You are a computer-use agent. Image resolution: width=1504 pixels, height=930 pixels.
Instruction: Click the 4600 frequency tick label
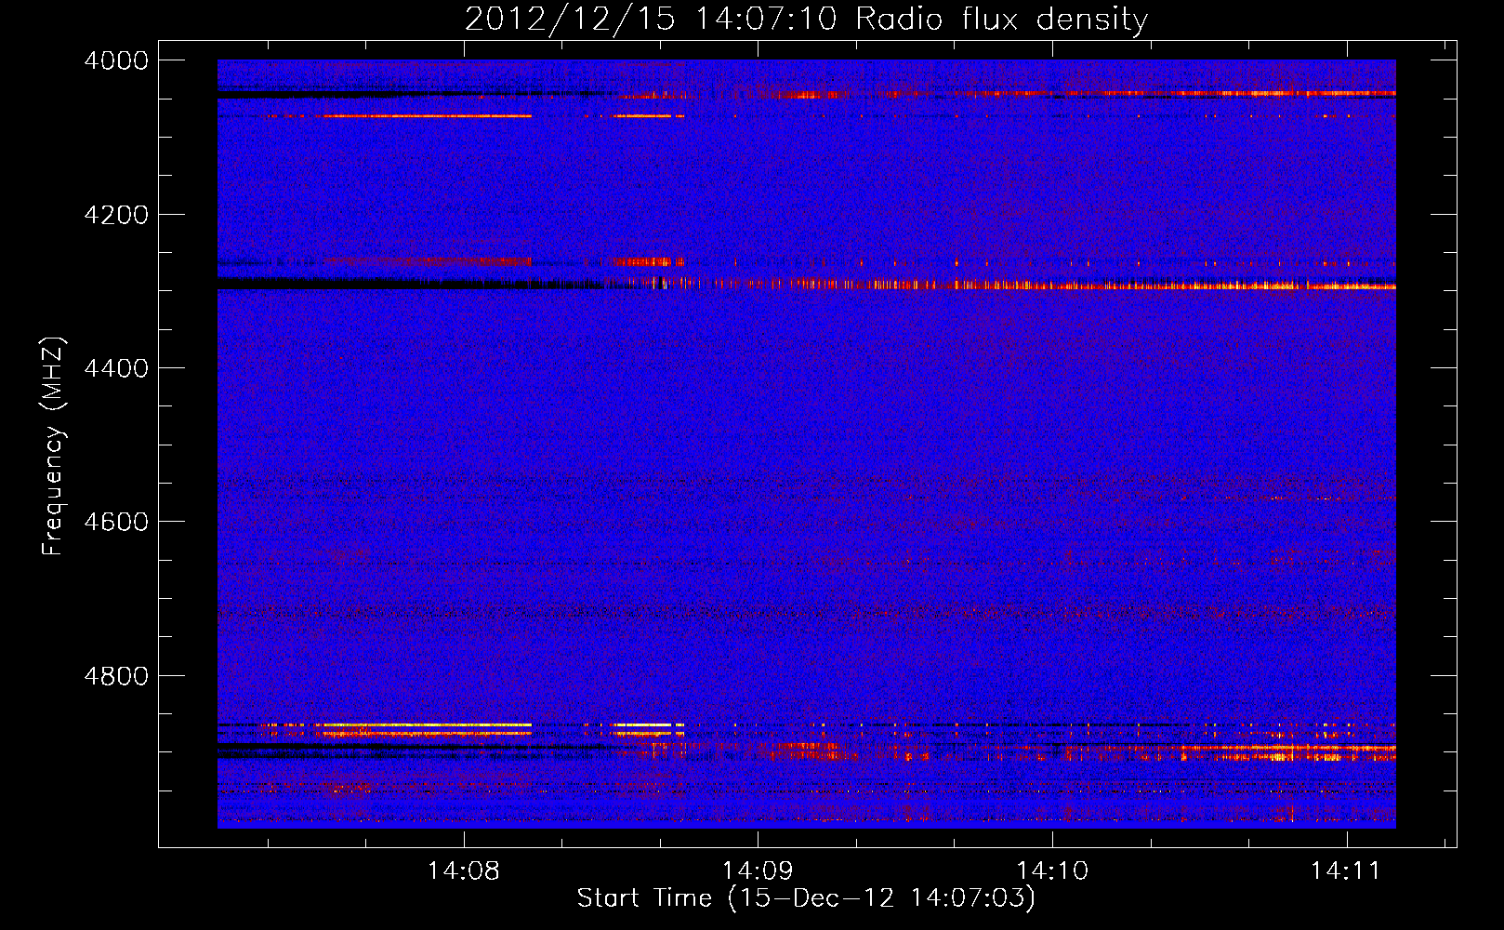(116, 522)
